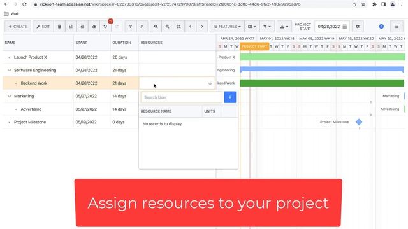Click the Project Milestone diamond marker
This screenshot has width=408, height=229.
pos(359,121)
